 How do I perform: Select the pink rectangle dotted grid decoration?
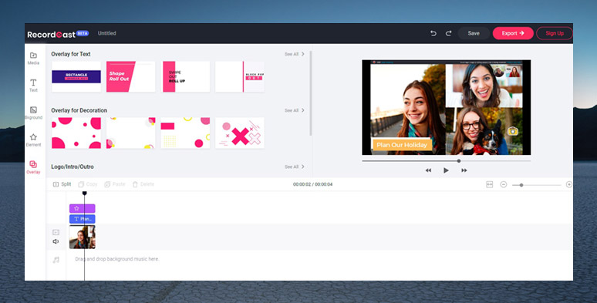[185, 133]
